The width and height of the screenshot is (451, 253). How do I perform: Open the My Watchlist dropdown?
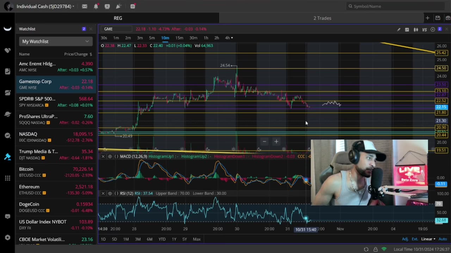click(56, 41)
